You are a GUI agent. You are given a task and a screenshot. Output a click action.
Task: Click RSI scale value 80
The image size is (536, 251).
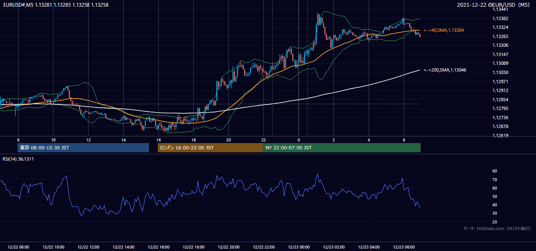494,171
